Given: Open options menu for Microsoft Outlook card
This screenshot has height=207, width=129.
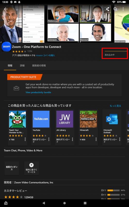Looking at the screenshot, I should pyautogui.click(x=120, y=139).
